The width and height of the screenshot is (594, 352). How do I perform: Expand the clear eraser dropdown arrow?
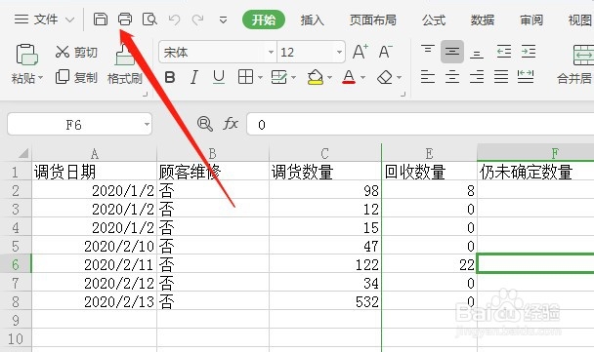(399, 78)
